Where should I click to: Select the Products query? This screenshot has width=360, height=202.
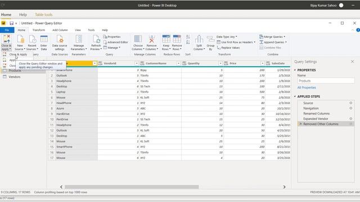(15, 71)
